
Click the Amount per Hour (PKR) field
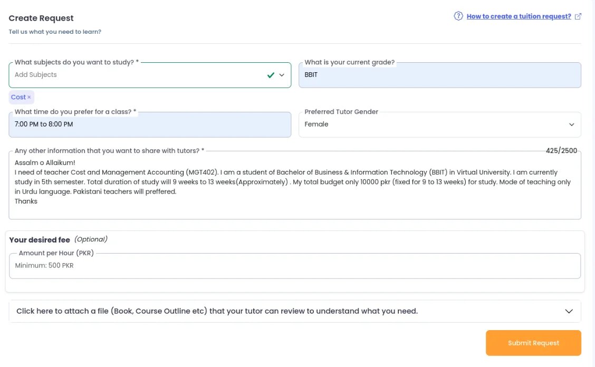point(294,266)
